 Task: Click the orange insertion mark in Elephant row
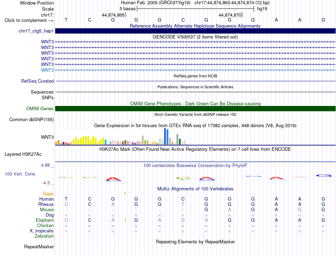[125, 220]
